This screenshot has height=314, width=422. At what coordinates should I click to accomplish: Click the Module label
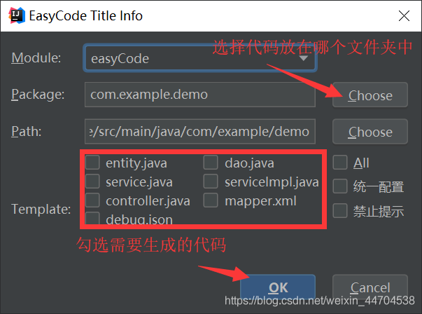click(36, 57)
